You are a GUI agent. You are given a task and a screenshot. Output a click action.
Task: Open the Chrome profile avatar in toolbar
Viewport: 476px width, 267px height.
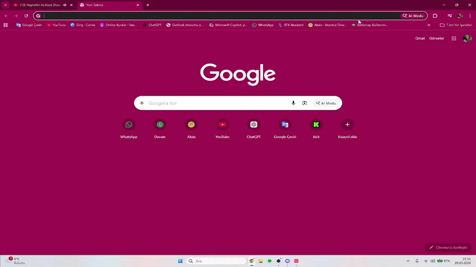pyautogui.click(x=460, y=16)
